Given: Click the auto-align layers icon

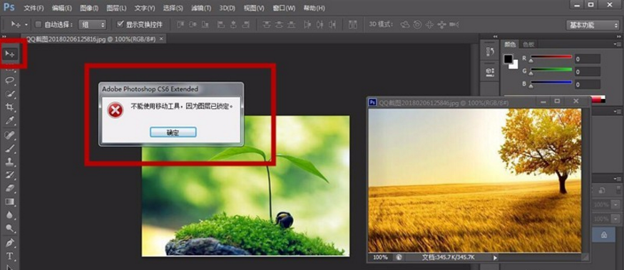Looking at the screenshot, I should (352, 25).
